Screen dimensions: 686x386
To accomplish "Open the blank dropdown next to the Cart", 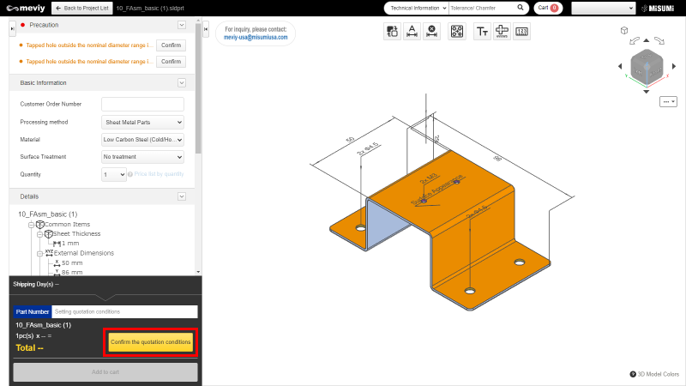I will click(x=604, y=8).
